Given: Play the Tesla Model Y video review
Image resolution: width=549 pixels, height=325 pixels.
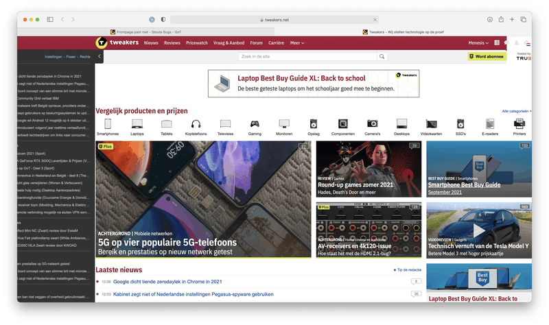Looking at the screenshot, I should click(x=479, y=230).
